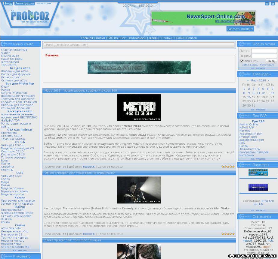The image size is (278, 259).
Task: Rate the Metro 2033 article with stars
Action: tap(228, 167)
